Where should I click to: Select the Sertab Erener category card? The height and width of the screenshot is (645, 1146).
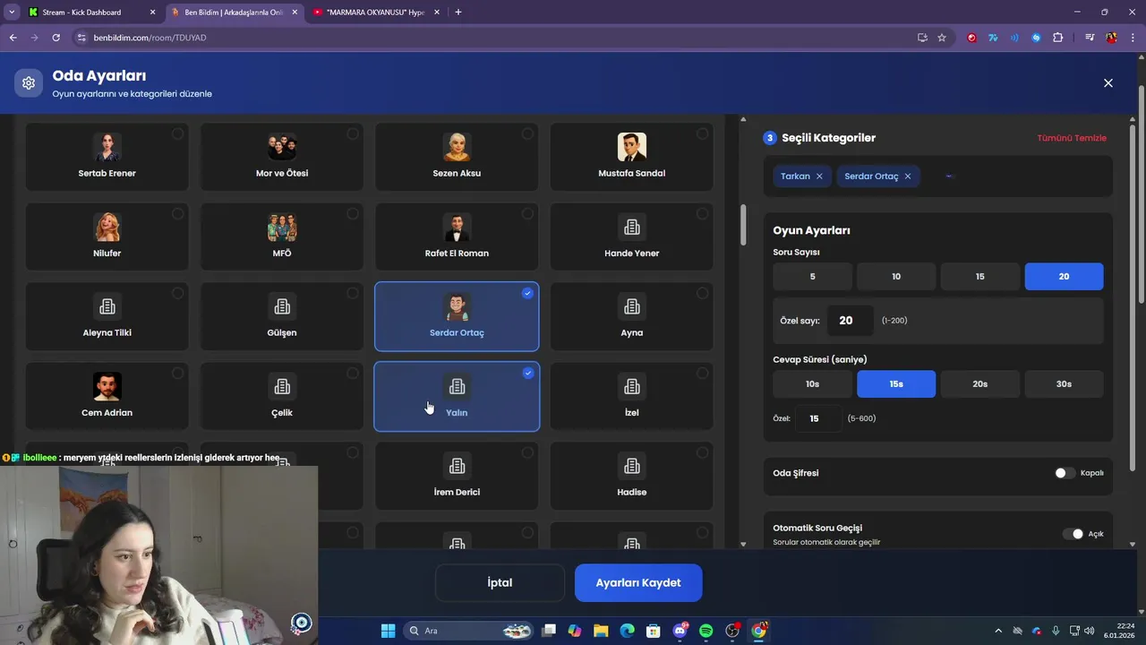coord(107,156)
